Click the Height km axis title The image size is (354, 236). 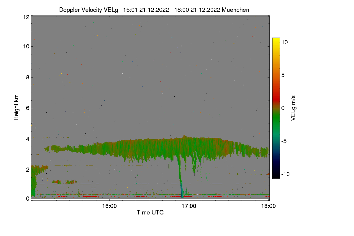point(17,107)
